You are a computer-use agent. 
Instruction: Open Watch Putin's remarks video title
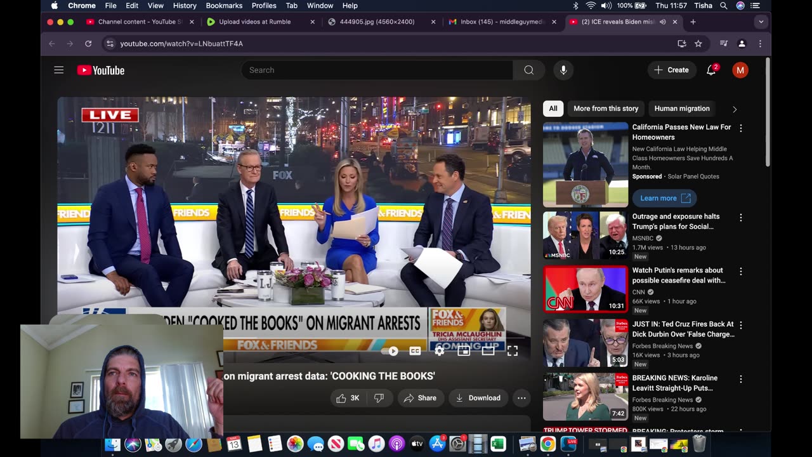coord(679,275)
